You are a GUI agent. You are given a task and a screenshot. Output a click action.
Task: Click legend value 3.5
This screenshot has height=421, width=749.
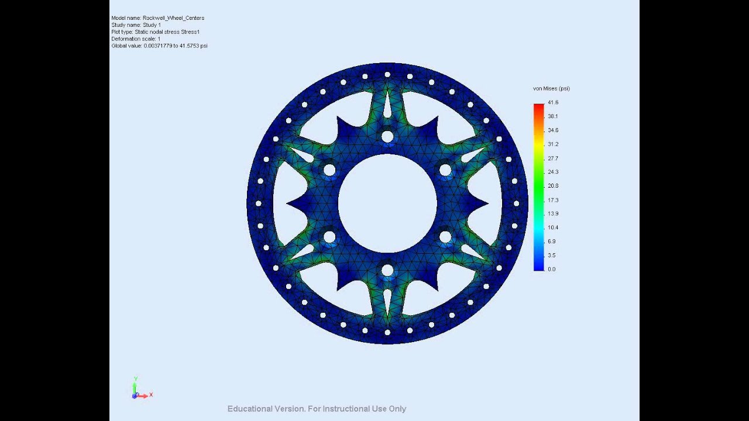point(552,256)
